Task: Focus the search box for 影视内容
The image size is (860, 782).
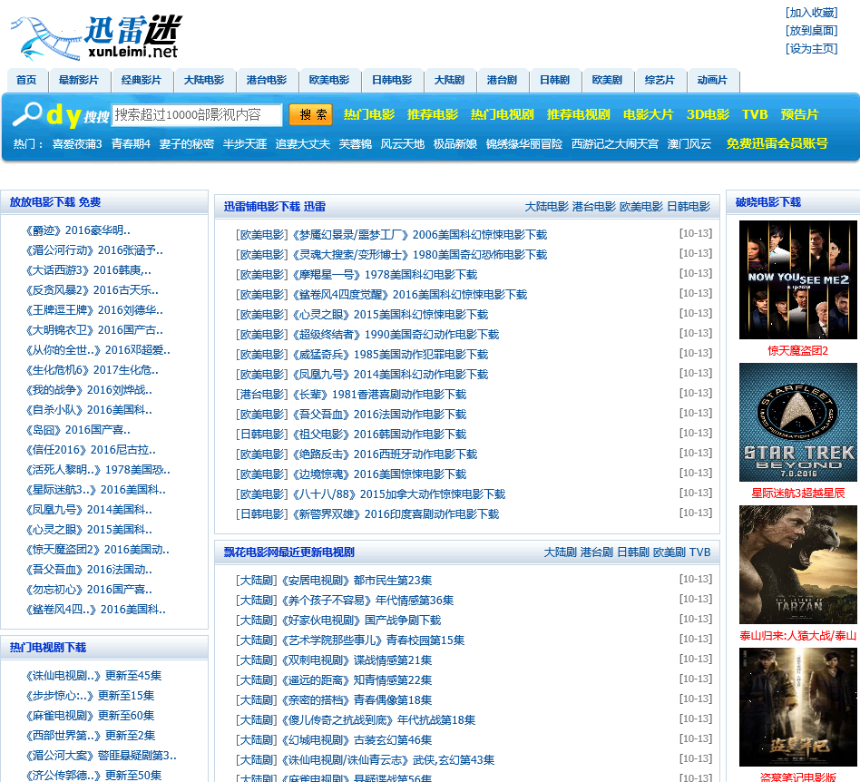Action: coord(196,115)
